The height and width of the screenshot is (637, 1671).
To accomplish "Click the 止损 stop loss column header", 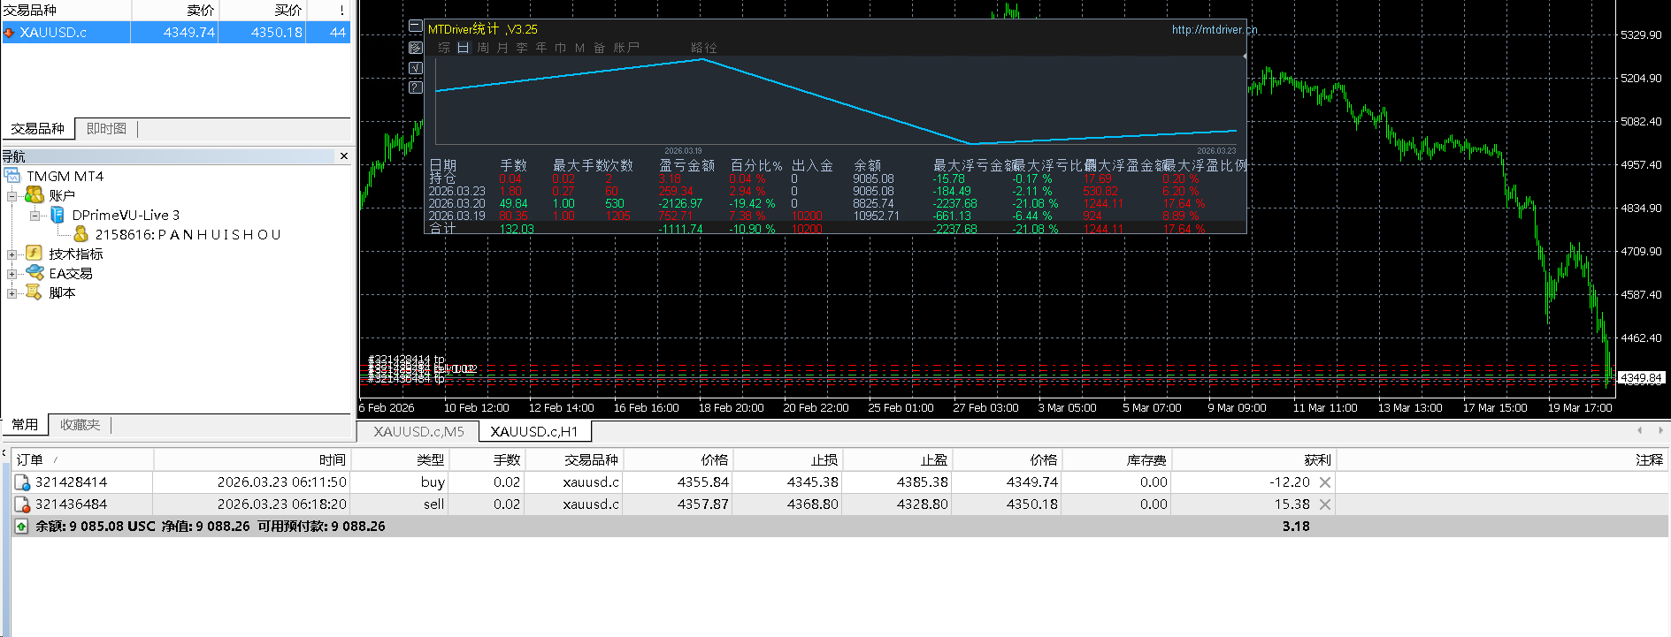I will (x=788, y=459).
